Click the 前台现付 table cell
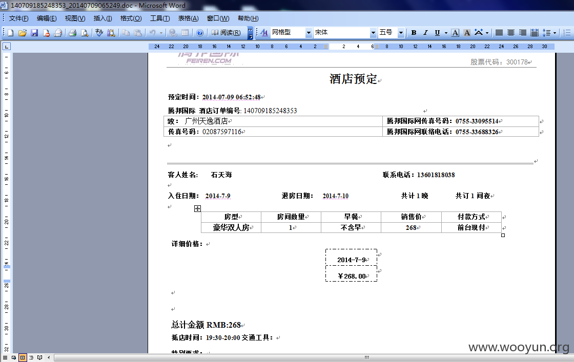 (x=471, y=227)
